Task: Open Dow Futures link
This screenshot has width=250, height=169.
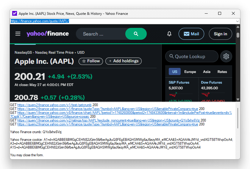Action: click(x=211, y=82)
